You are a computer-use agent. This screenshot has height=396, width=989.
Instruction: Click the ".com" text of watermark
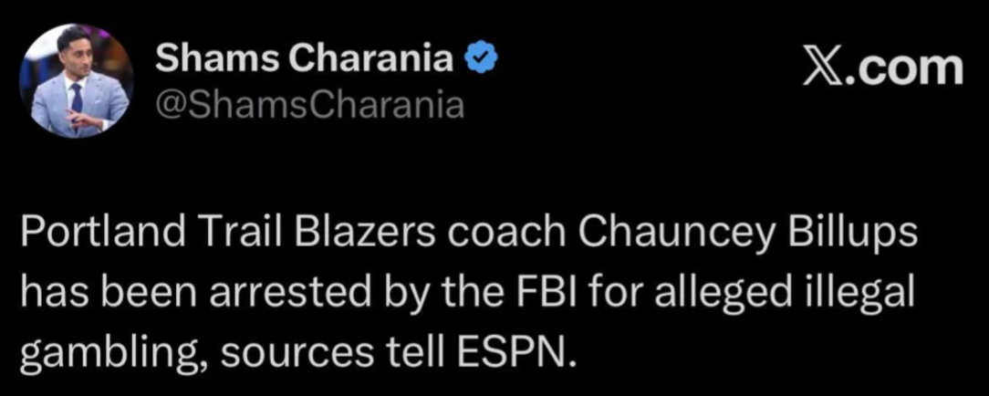[x=904, y=69]
